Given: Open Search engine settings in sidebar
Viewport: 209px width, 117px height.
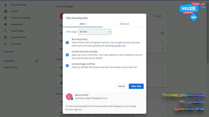Looking at the screenshot, I should pos(18,31).
